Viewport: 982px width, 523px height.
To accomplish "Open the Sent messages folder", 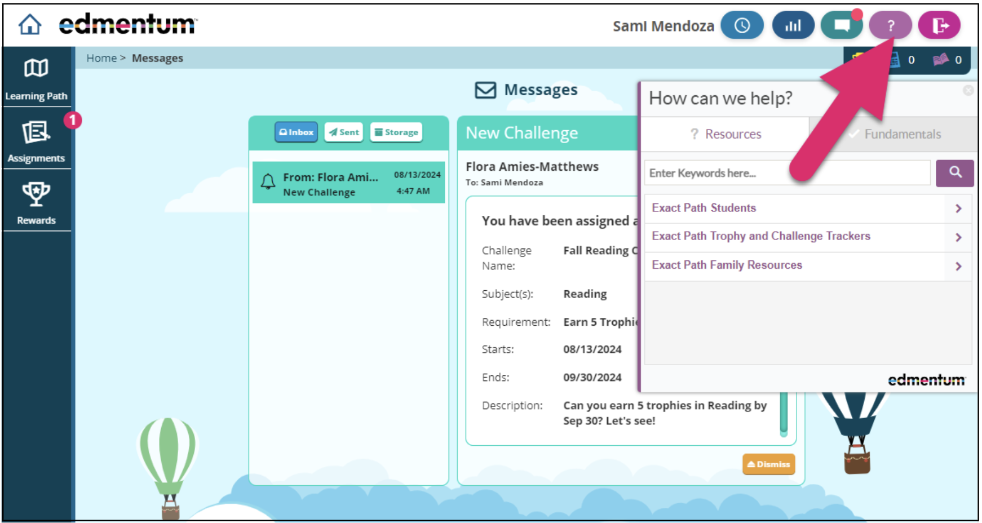I will click(343, 132).
